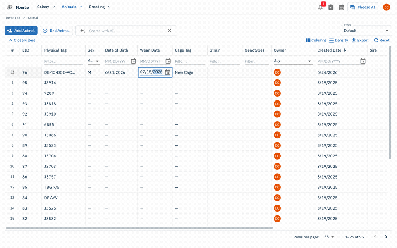Go to next page of results
This screenshot has height=248, width=397.
[386, 237]
